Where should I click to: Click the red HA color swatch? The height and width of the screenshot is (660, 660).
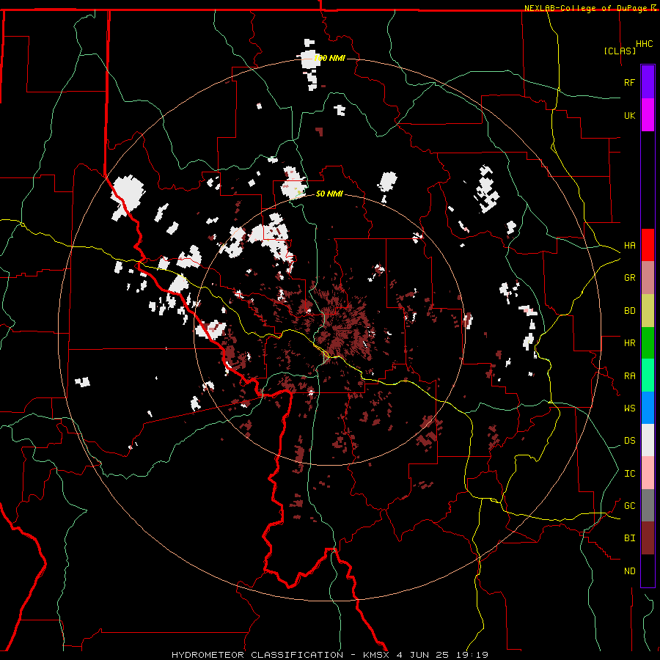click(x=648, y=245)
